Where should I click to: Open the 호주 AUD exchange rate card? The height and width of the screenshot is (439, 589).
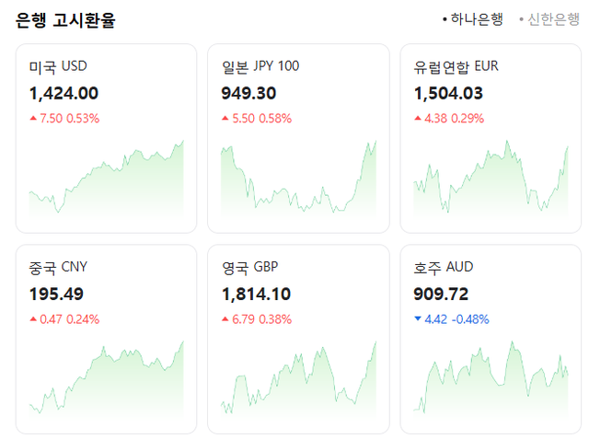(x=491, y=339)
